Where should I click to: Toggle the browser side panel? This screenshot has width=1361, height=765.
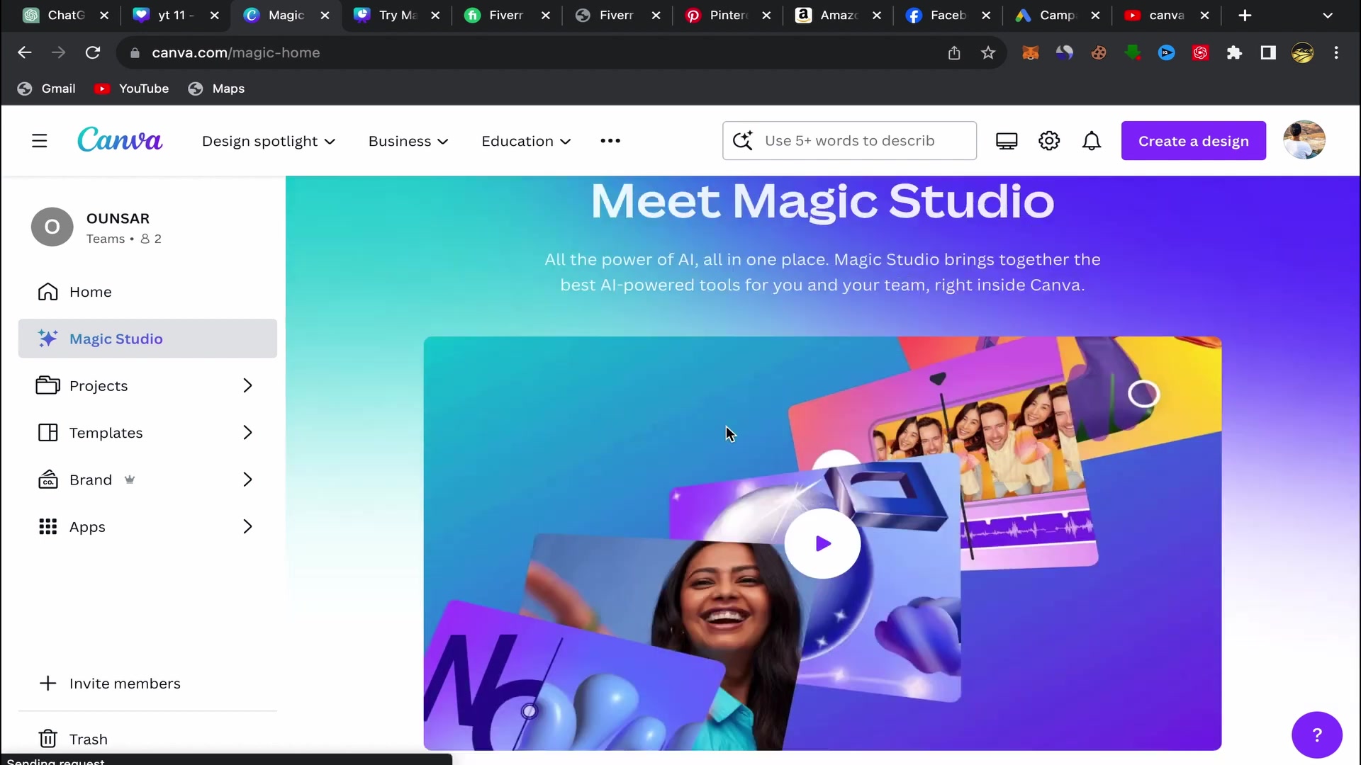1268,52
